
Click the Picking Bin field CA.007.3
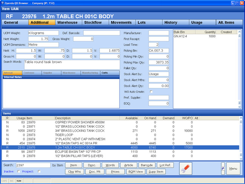[x=159, y=50]
